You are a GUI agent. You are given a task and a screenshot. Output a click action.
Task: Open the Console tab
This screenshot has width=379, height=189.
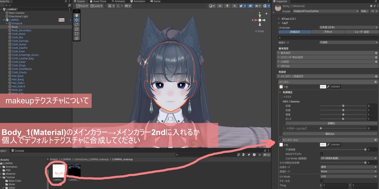(18, 151)
